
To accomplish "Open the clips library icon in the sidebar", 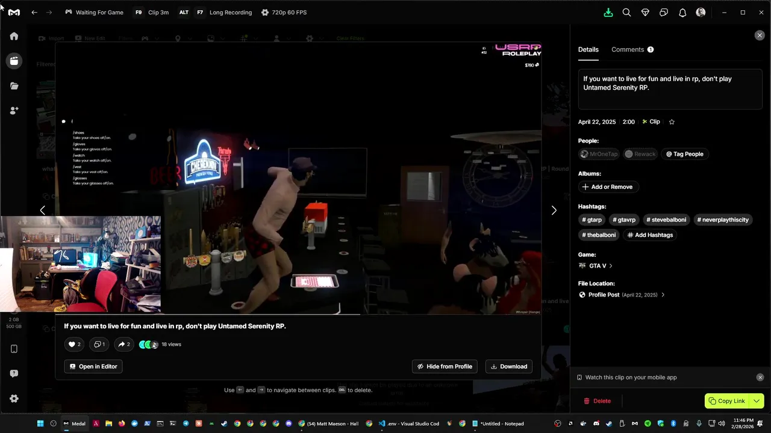I will 14,61.
